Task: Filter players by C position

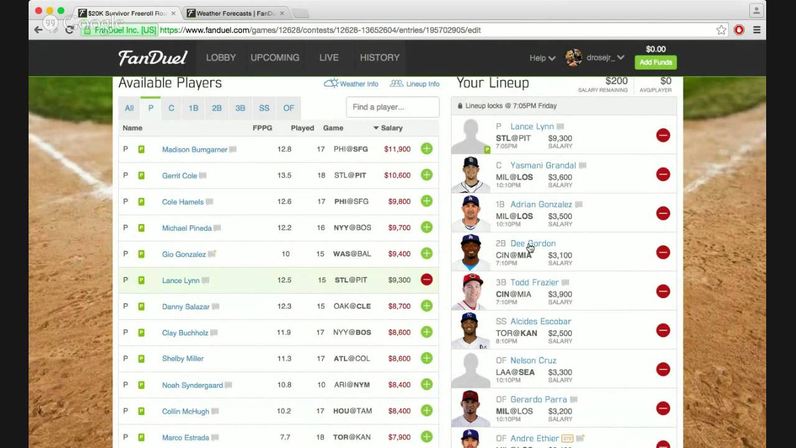Action: click(x=171, y=108)
